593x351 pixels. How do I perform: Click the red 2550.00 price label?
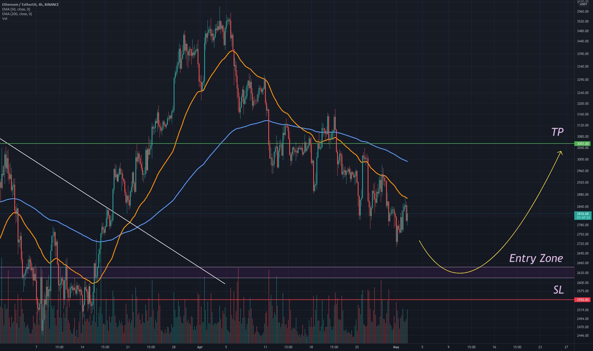pos(583,300)
